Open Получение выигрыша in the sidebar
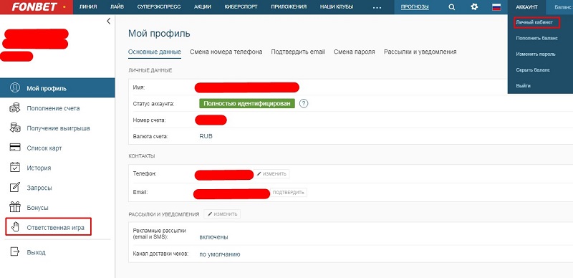This screenshot has width=573, height=278. point(58,128)
